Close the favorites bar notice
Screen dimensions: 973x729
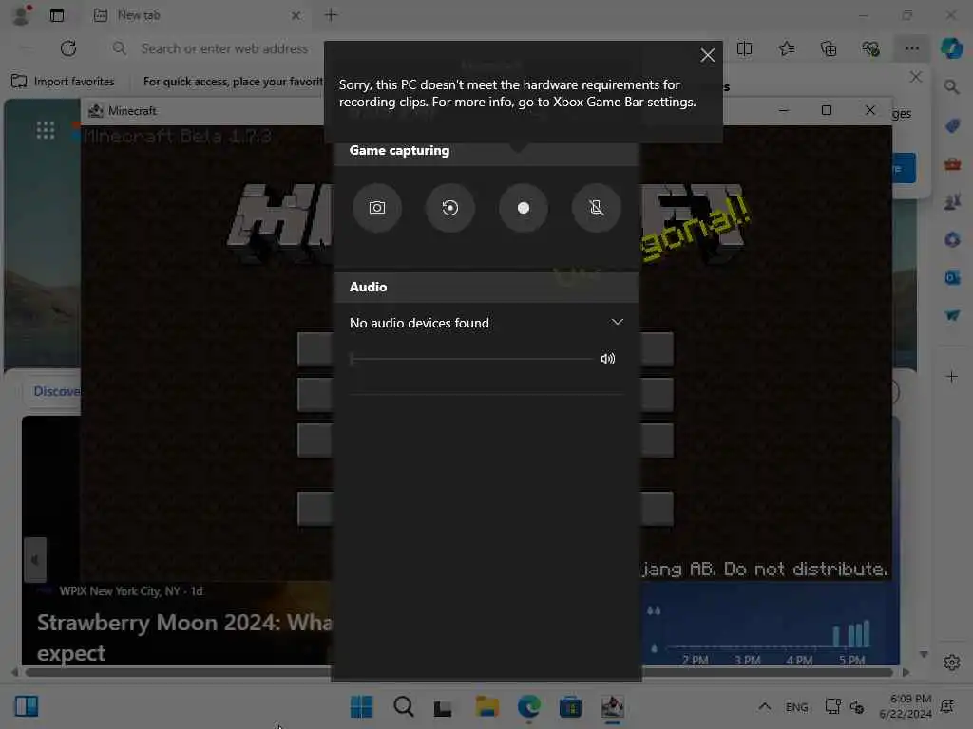pos(915,77)
